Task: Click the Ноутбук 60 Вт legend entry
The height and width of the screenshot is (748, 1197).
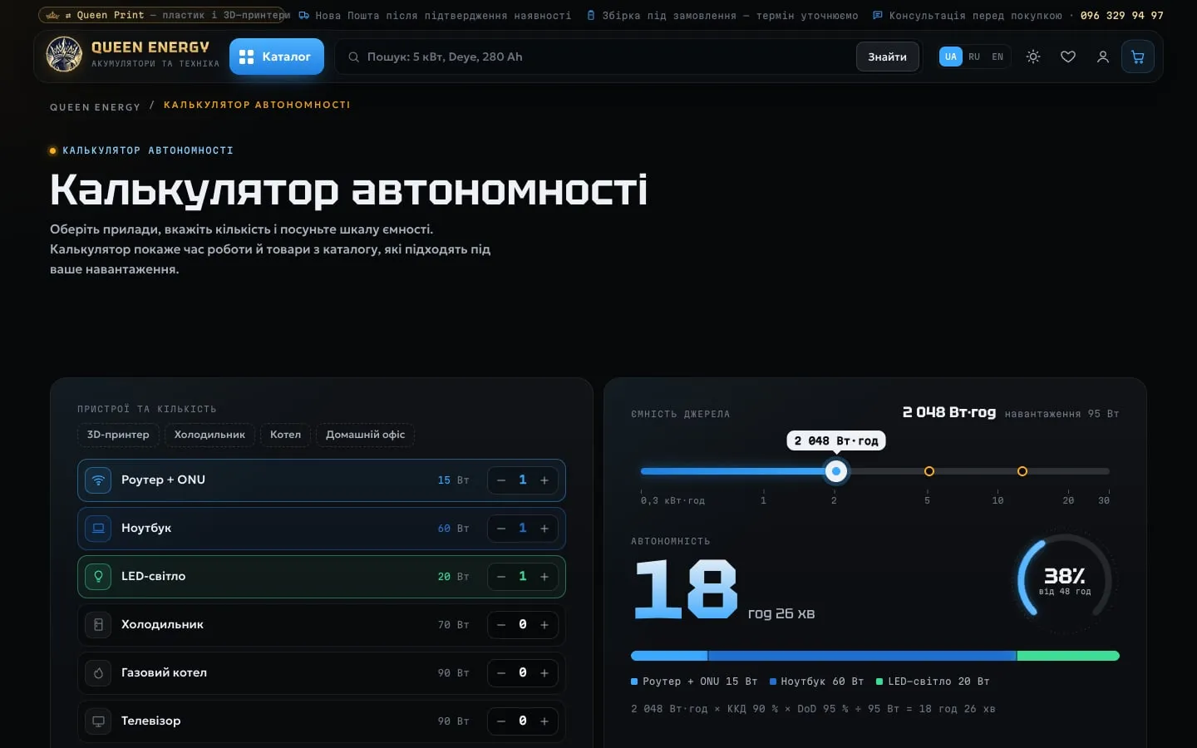Action: click(x=817, y=682)
